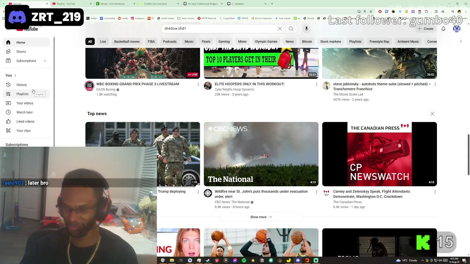Open DAZN Boxing channel avatar
This screenshot has width=470, height=264.
pos(89,86)
